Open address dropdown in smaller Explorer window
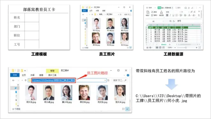The image size is (211, 119). click(x=118, y=14)
